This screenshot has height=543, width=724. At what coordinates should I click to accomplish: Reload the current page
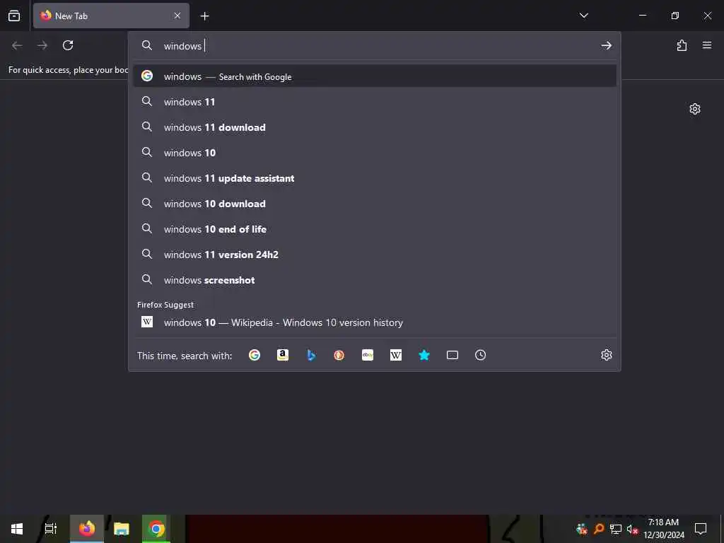pos(68,45)
